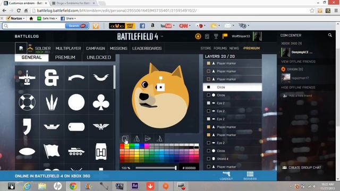Switch to the Premium shapes tab
This screenshot has height=191, width=340.
click(65, 57)
